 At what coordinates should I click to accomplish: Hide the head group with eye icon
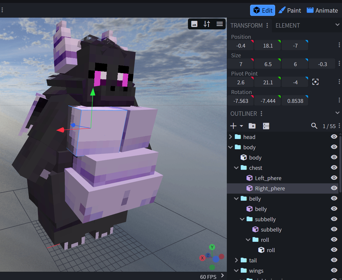(334, 137)
